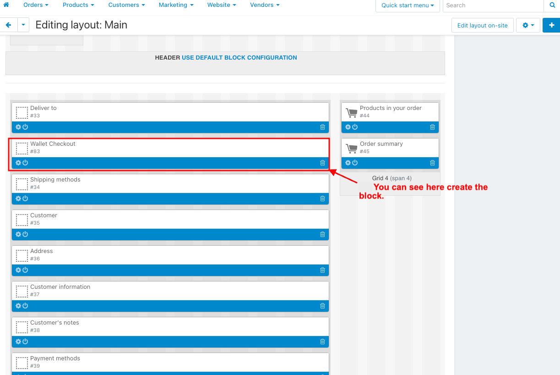560x375 pixels.
Task: Open the Marketing menu
Action: [x=176, y=5]
